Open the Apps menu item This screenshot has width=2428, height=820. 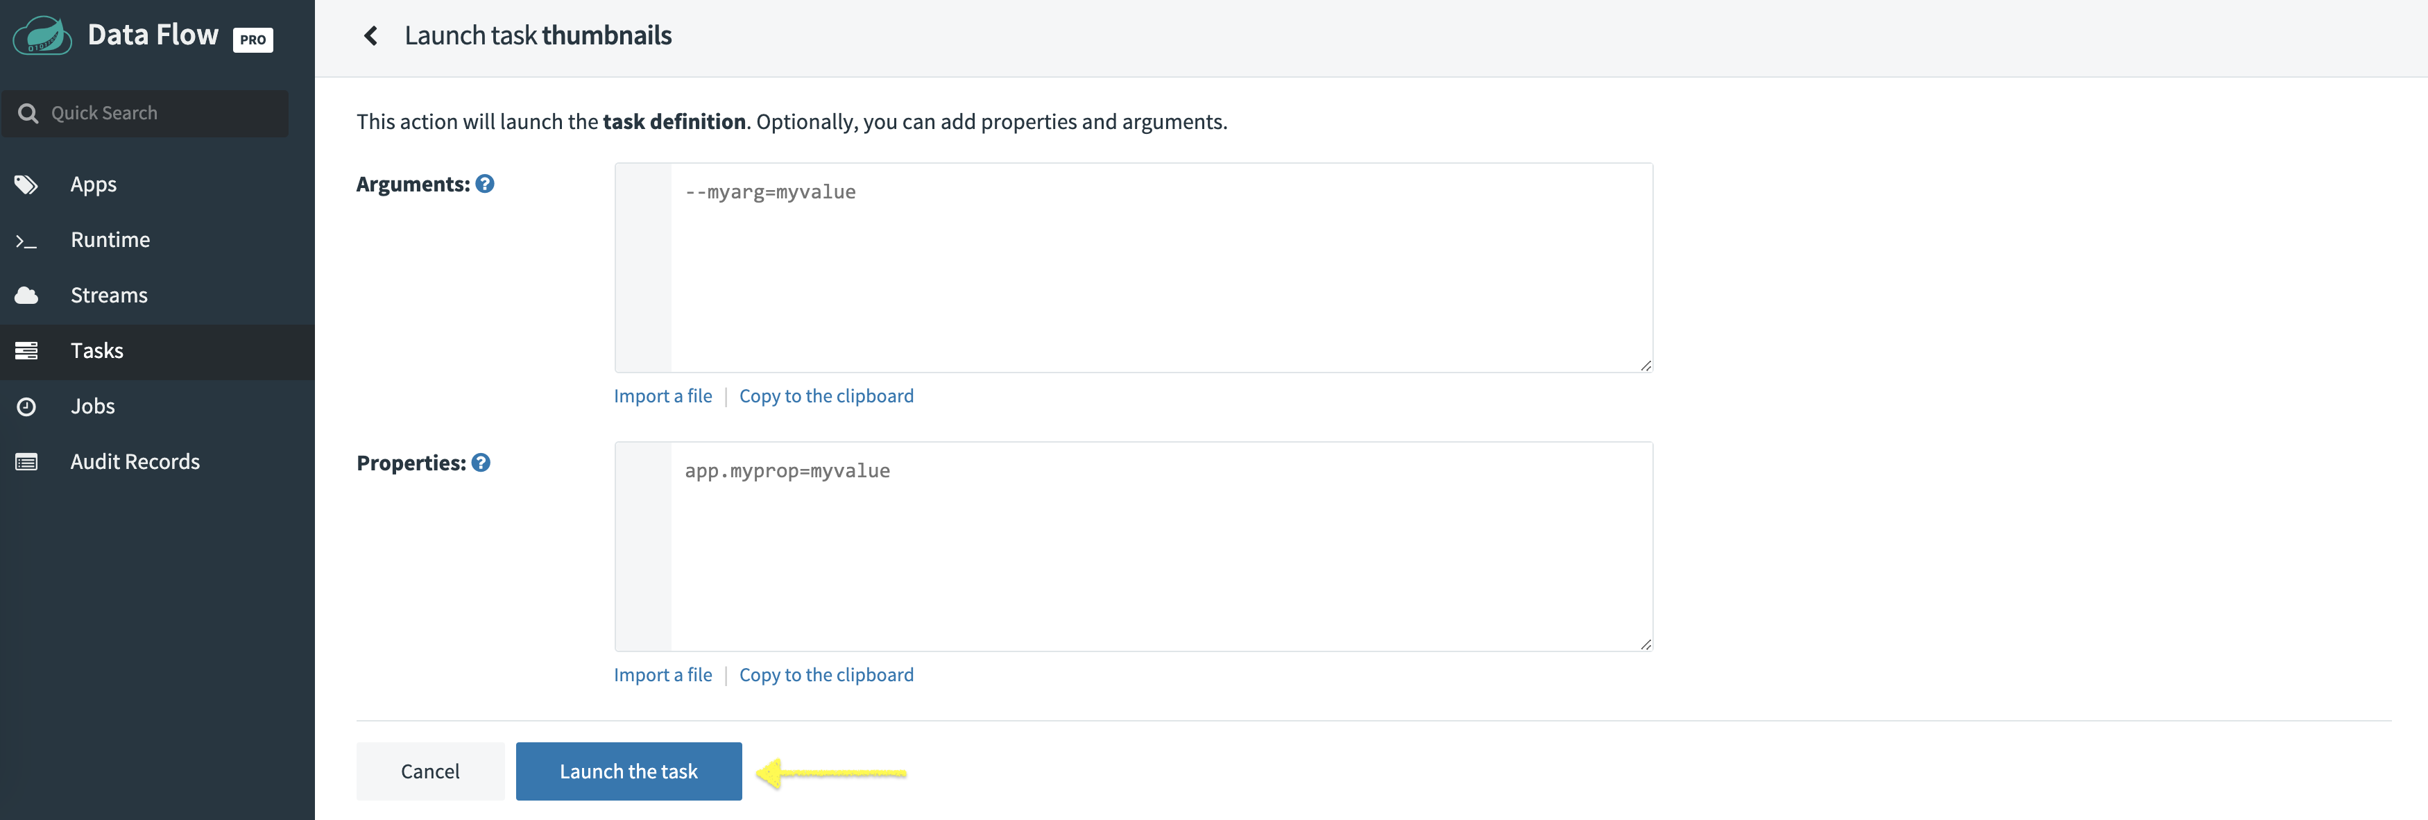coord(94,185)
